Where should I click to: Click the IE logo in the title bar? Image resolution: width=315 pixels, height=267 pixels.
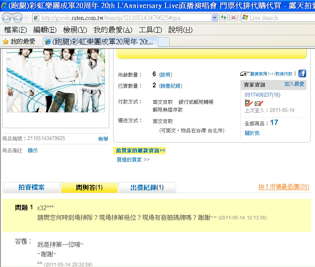click(x=3, y=5)
